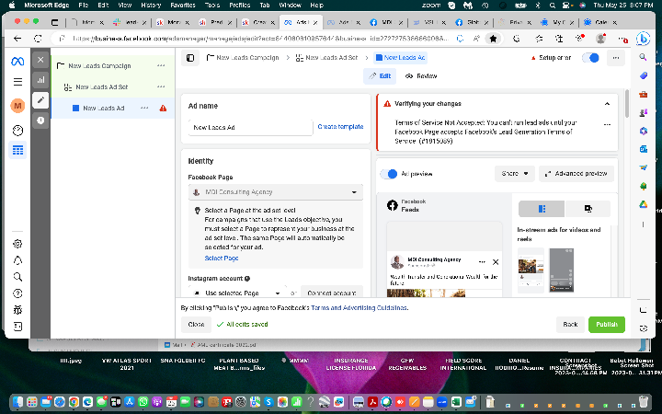
Task: Click the Advanced preview button
Action: [x=576, y=174]
